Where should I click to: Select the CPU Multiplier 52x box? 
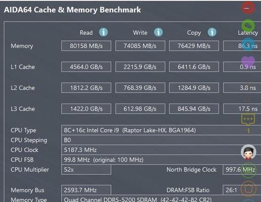pyautogui.click(x=86, y=170)
